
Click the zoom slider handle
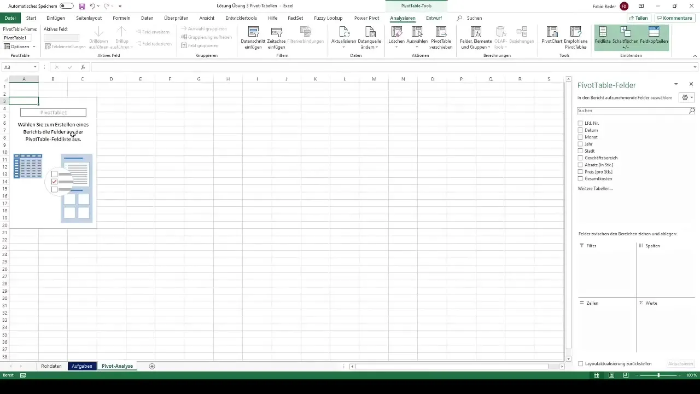(x=658, y=375)
